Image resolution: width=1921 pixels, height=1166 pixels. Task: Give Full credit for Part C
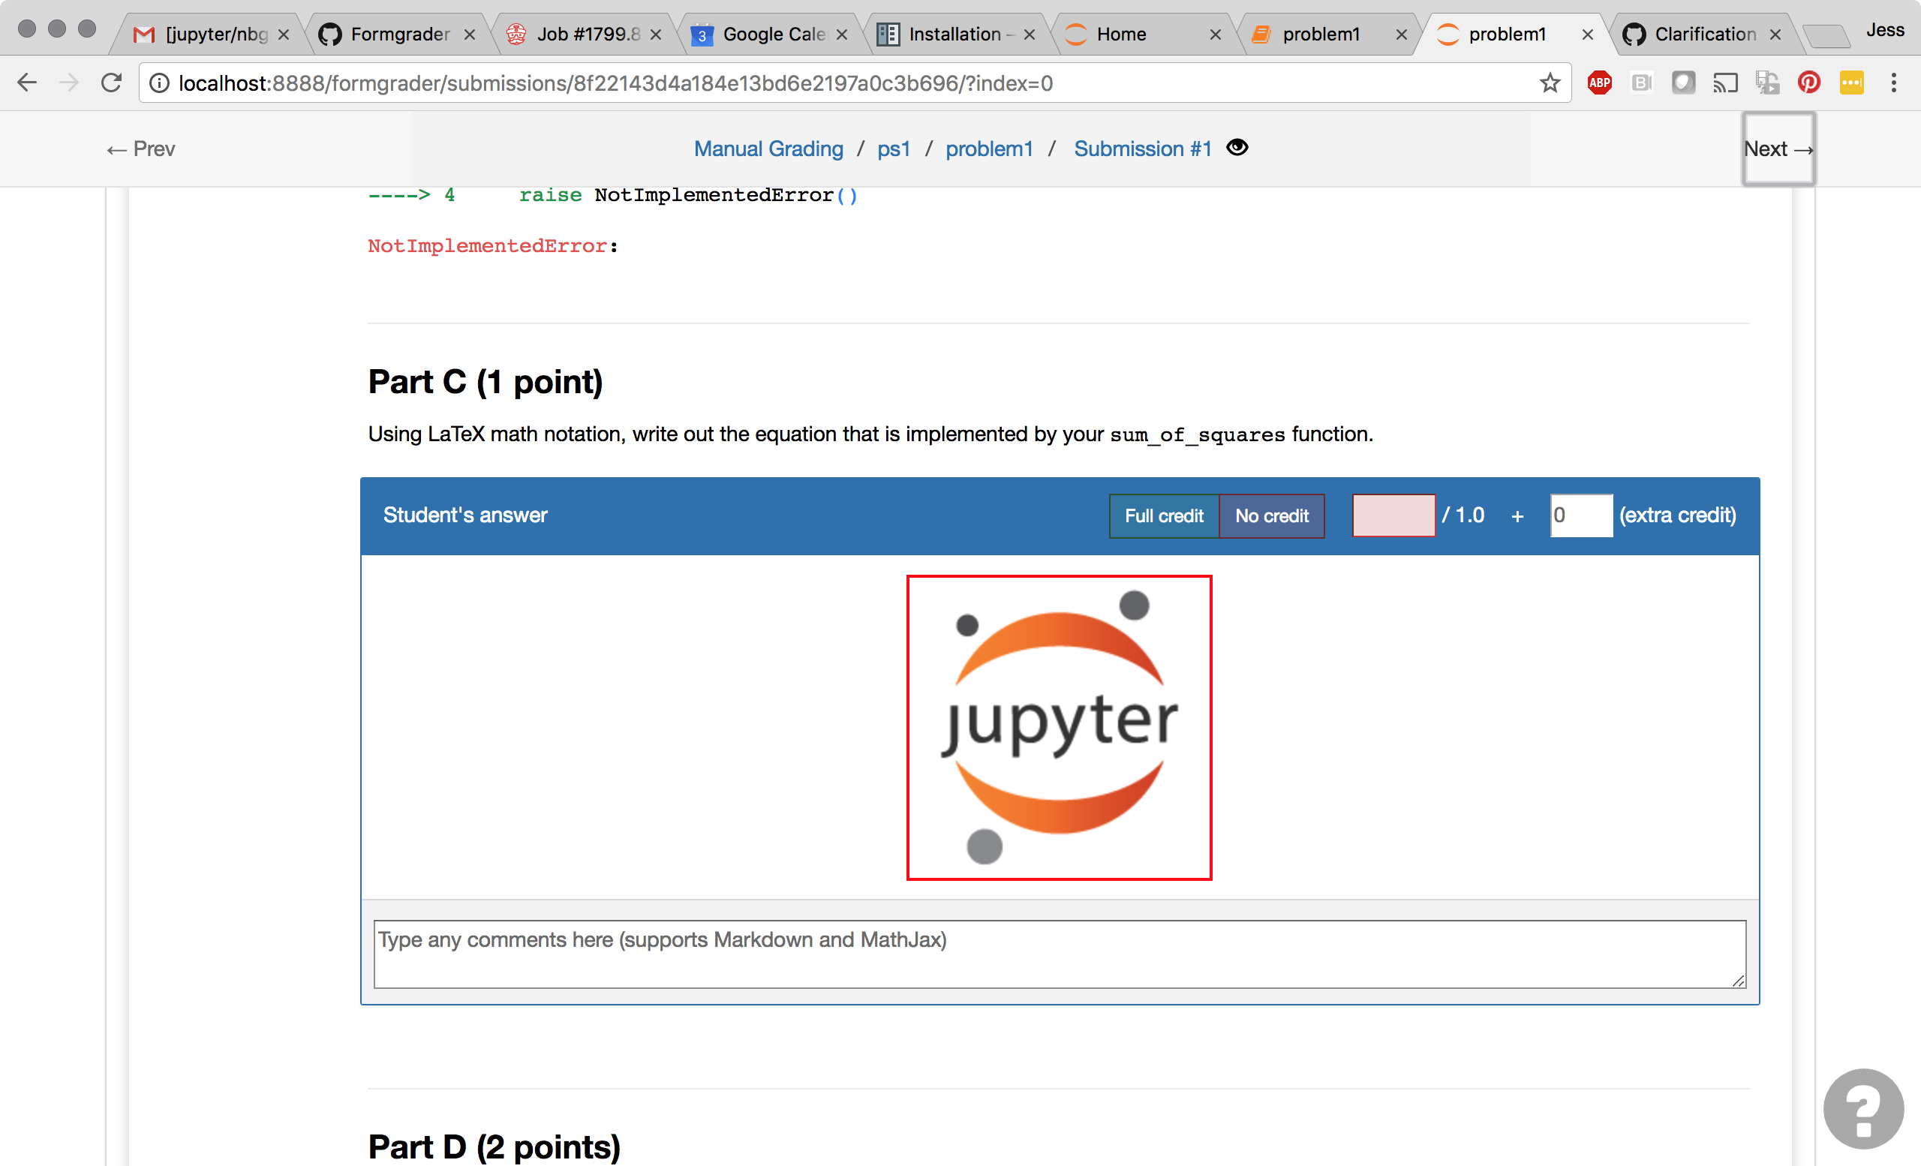[x=1163, y=516]
